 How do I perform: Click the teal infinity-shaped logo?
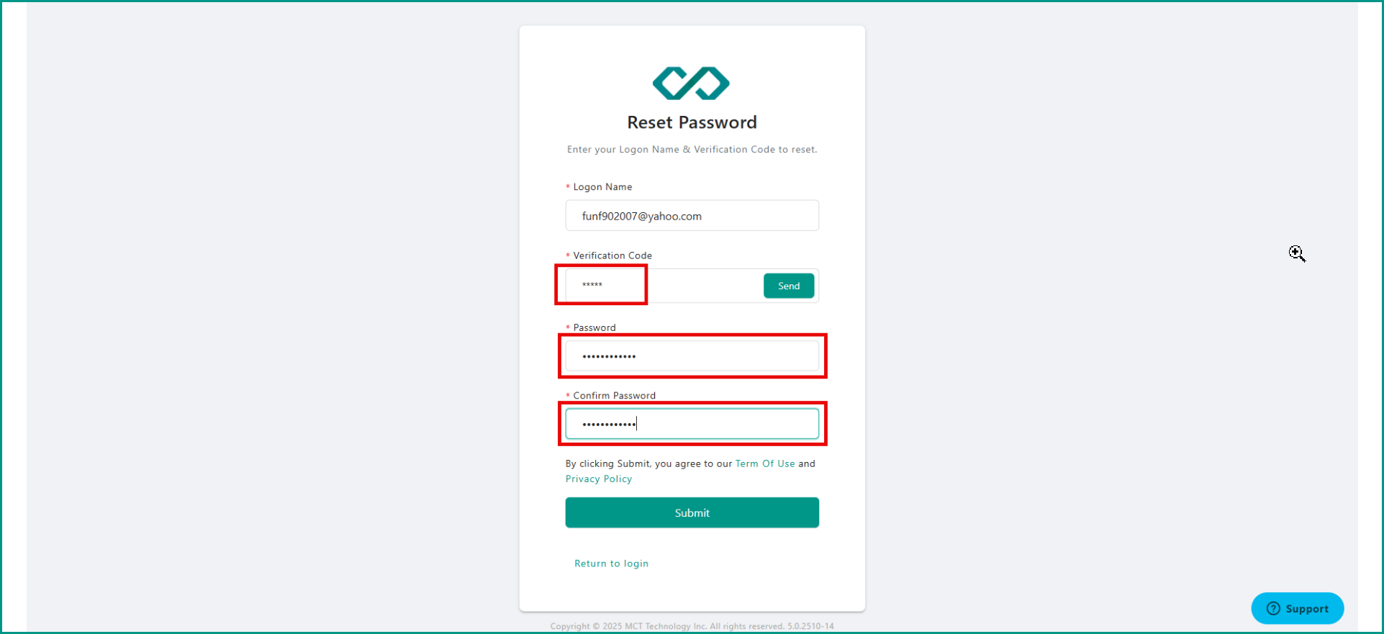tap(691, 83)
